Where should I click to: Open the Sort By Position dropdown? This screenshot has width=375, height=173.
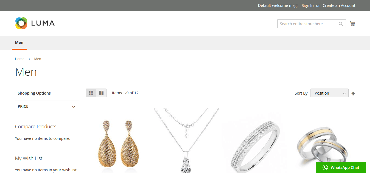point(329,93)
